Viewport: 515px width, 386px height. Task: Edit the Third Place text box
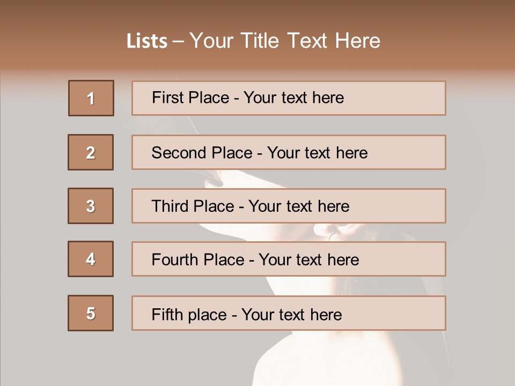coord(289,206)
